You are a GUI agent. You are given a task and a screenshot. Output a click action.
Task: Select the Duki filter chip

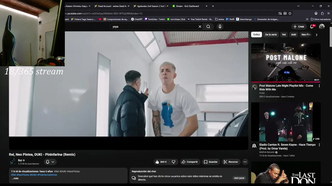pyautogui.click(x=294, y=35)
